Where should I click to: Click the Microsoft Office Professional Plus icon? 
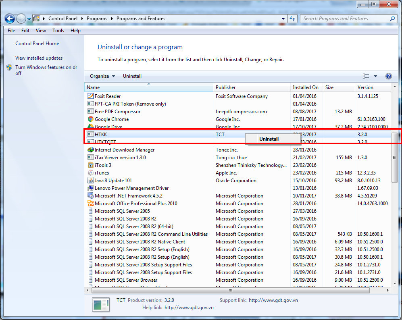pos(90,204)
